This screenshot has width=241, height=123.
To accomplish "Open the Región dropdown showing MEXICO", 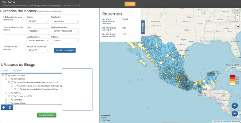I will (x=38, y=21).
